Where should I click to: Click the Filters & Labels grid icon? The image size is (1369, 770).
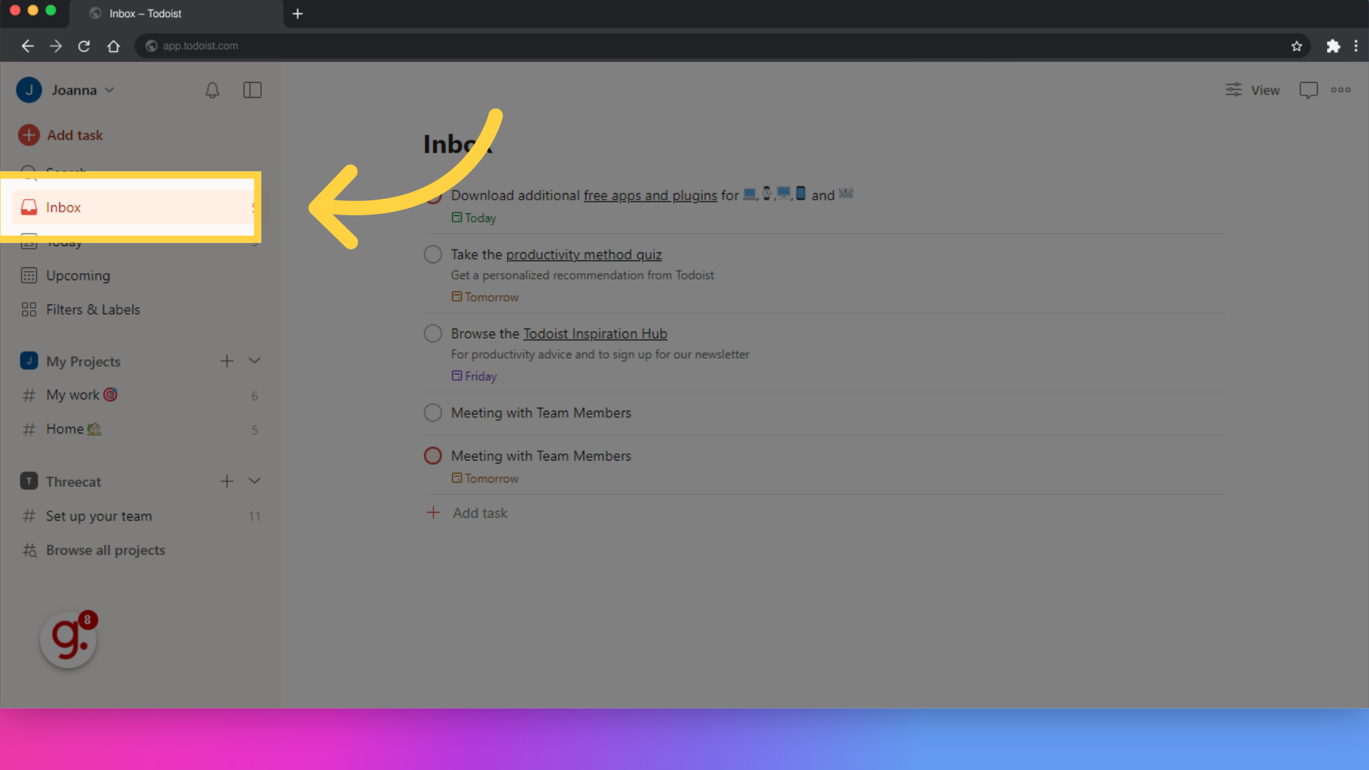[x=29, y=310]
